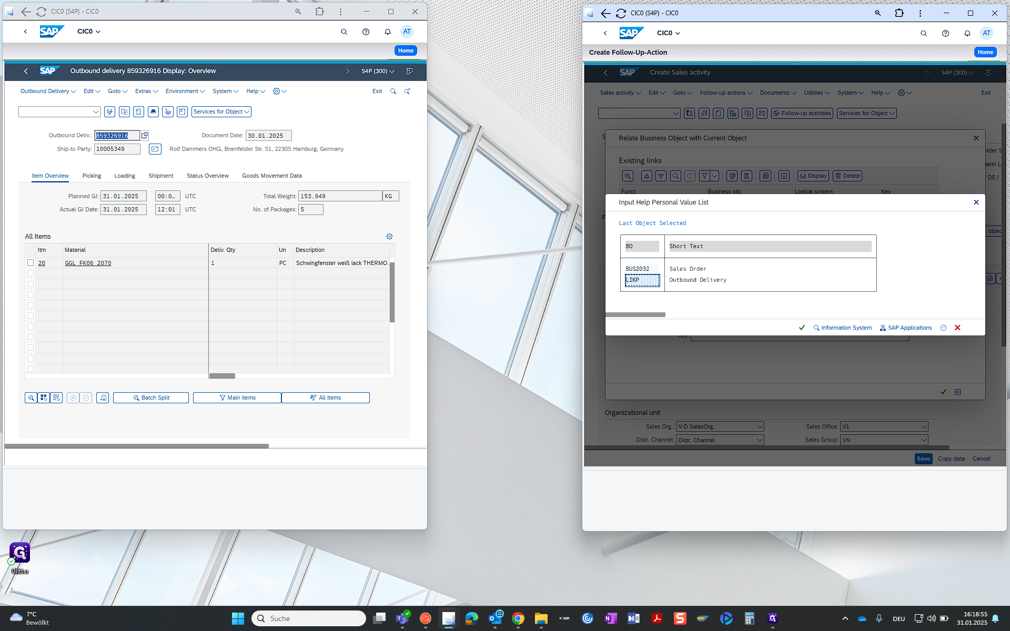Click the Batch Split button
Viewport: 1010px width, 631px height.
(151, 398)
